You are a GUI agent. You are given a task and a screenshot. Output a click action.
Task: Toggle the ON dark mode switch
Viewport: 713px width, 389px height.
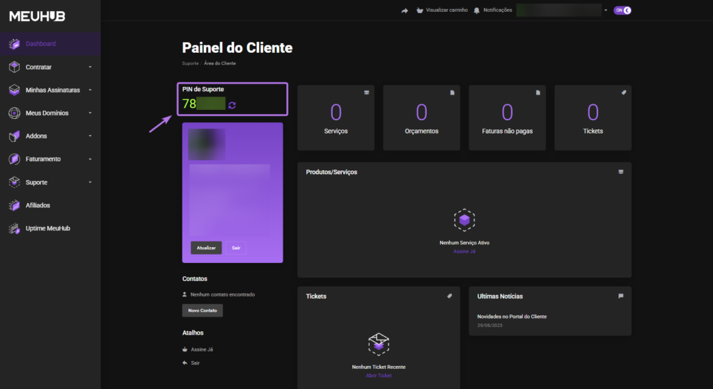(622, 10)
